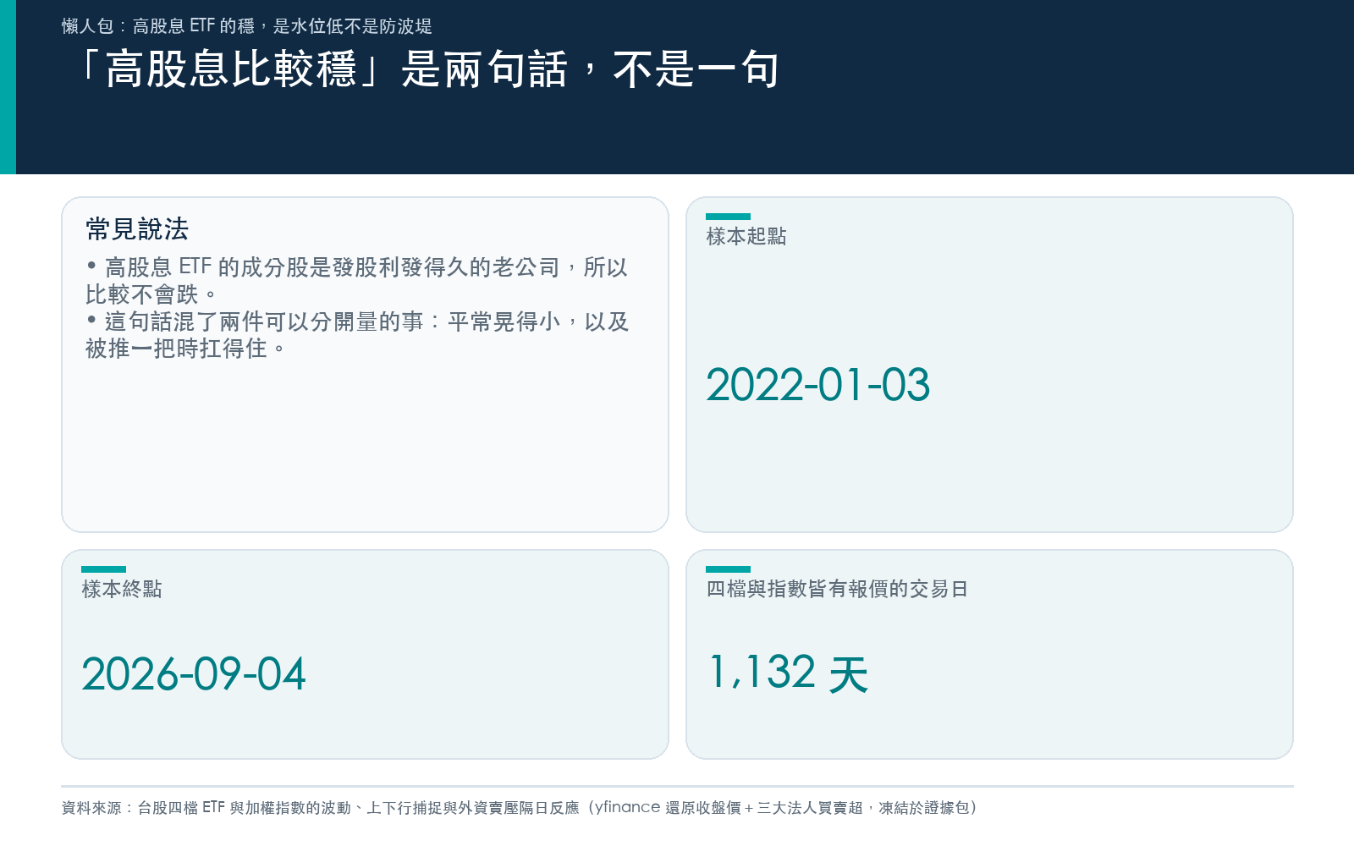Image resolution: width=1354 pixels, height=846 pixels.
Task: Click the 常見說法 card heading
Action: [x=137, y=229]
